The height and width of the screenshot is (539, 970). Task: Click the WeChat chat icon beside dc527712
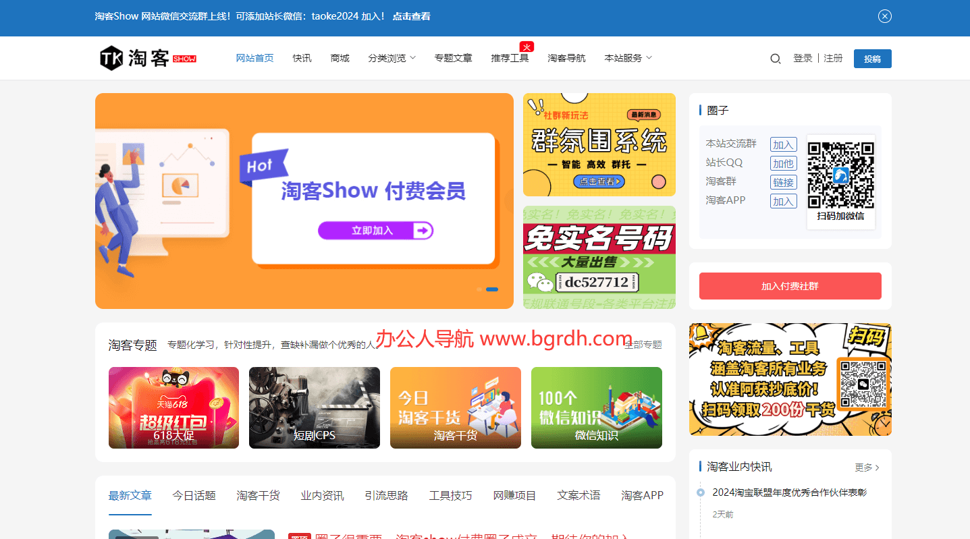(x=540, y=281)
